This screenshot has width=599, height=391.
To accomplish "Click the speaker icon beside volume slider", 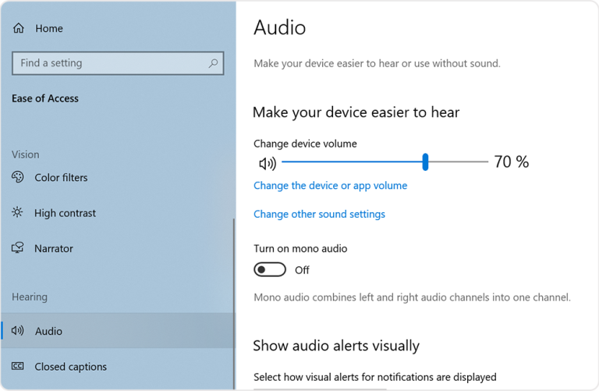I will pos(268,164).
